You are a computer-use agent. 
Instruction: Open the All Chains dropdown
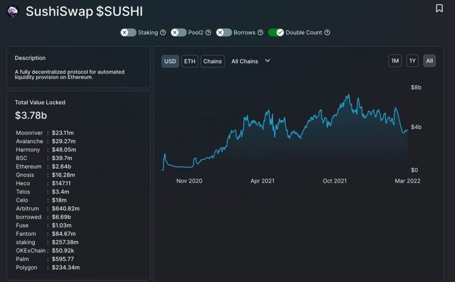pyautogui.click(x=251, y=61)
